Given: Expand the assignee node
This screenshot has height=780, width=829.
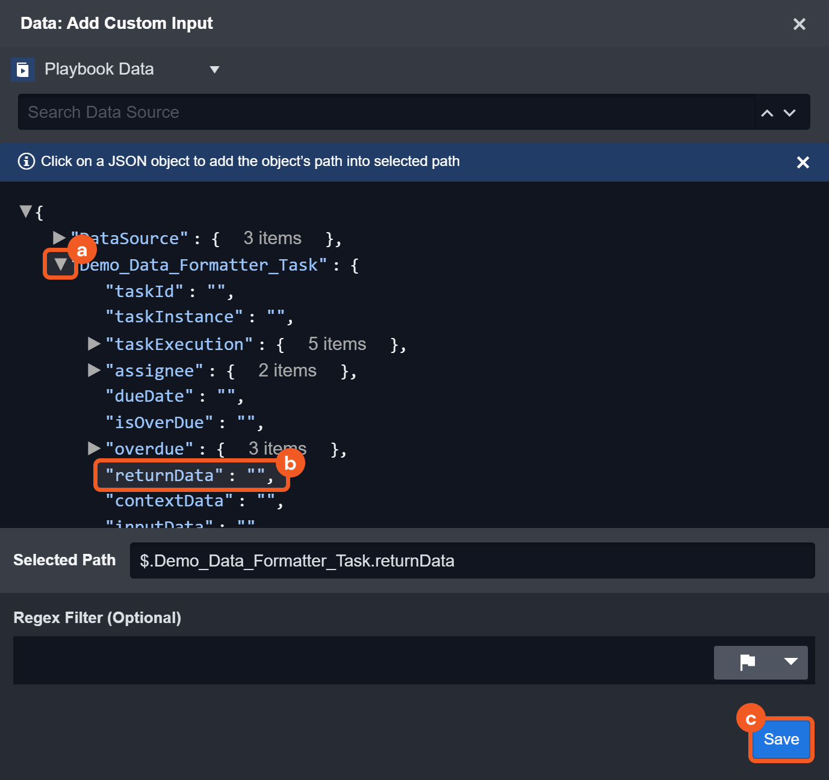Looking at the screenshot, I should click(x=94, y=370).
